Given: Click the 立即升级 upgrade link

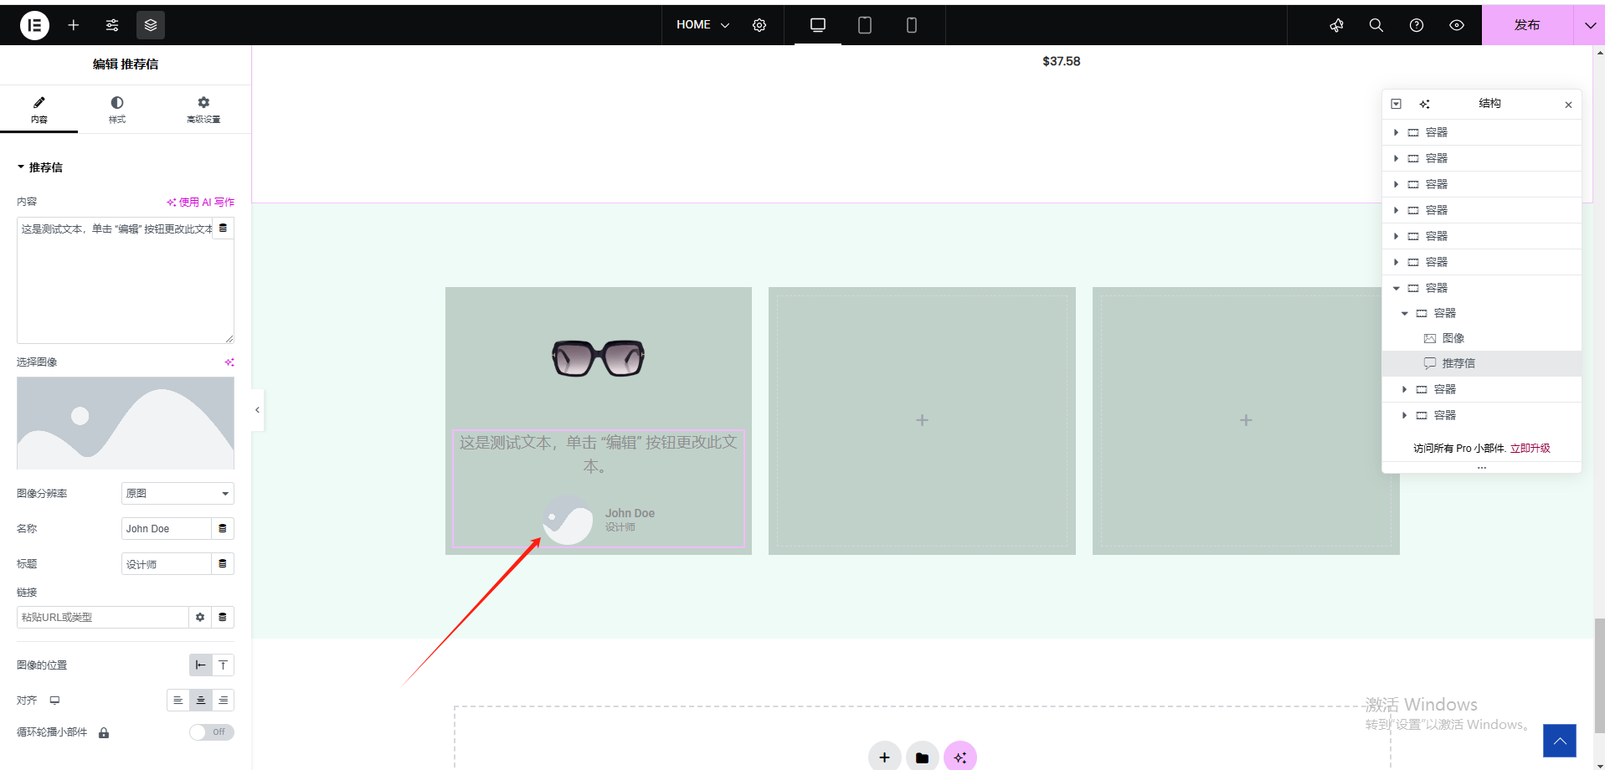Looking at the screenshot, I should [x=1530, y=449].
